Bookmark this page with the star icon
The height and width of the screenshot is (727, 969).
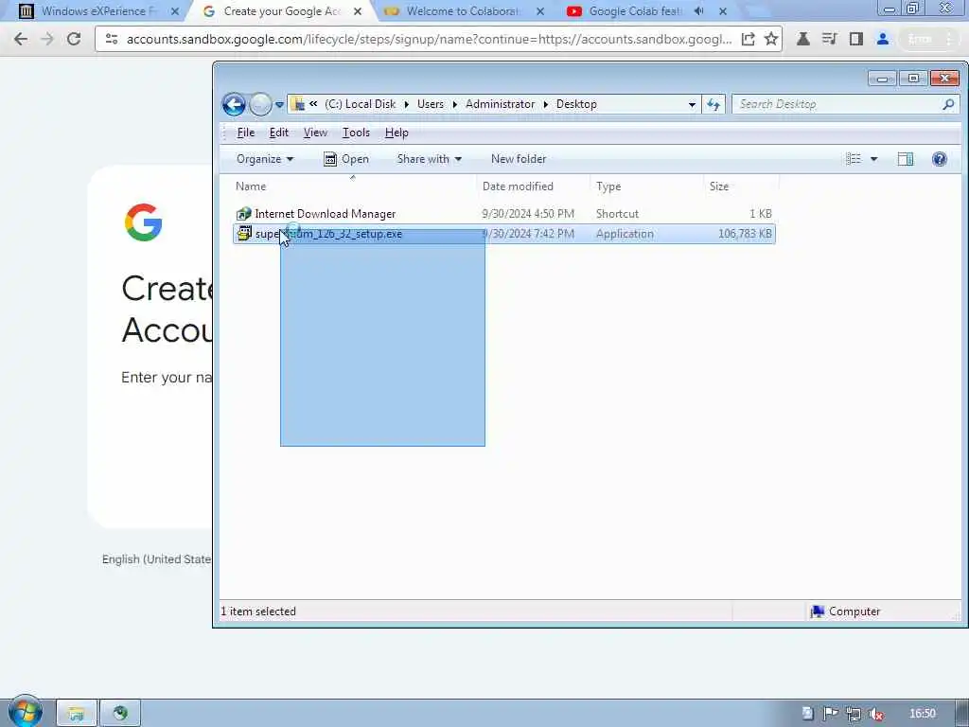click(771, 39)
